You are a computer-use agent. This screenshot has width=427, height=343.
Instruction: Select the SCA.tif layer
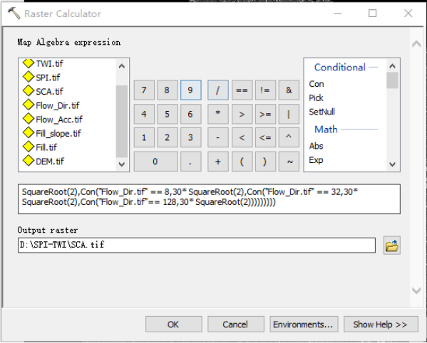click(x=49, y=91)
